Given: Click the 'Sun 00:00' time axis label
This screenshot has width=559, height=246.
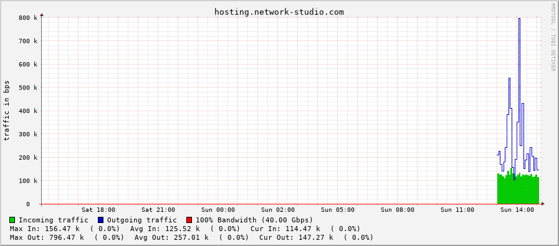Looking at the screenshot, I should [218, 210].
